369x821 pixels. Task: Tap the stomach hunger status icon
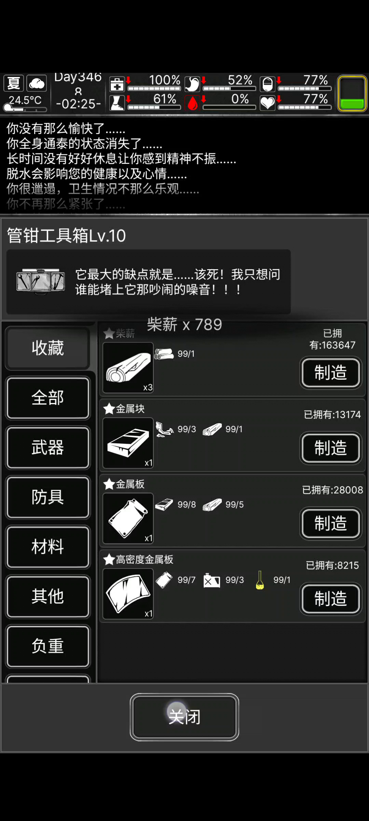[x=192, y=84]
